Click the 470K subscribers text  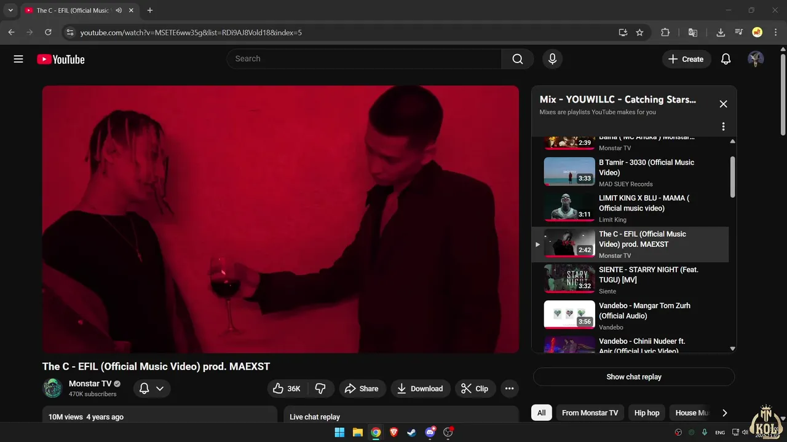92,394
